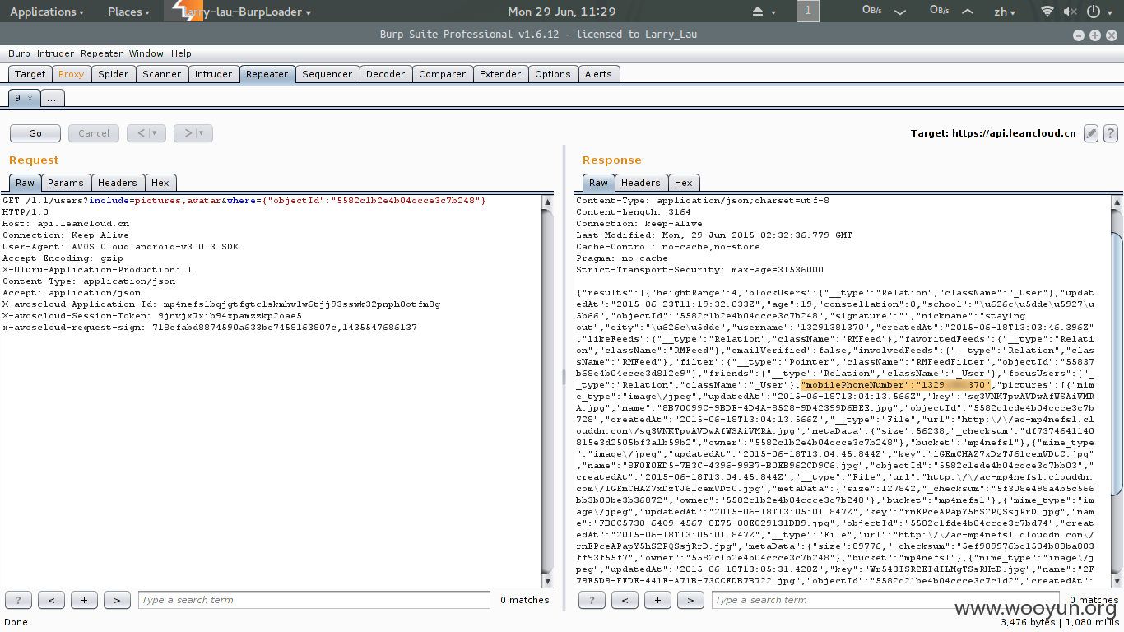The width and height of the screenshot is (1124, 632).
Task: Open the Wi-Fi network indicator
Action: 1047,12
